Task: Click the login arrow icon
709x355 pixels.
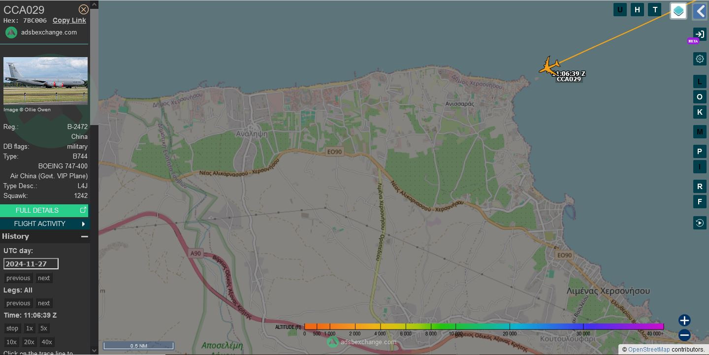Action: click(700, 34)
